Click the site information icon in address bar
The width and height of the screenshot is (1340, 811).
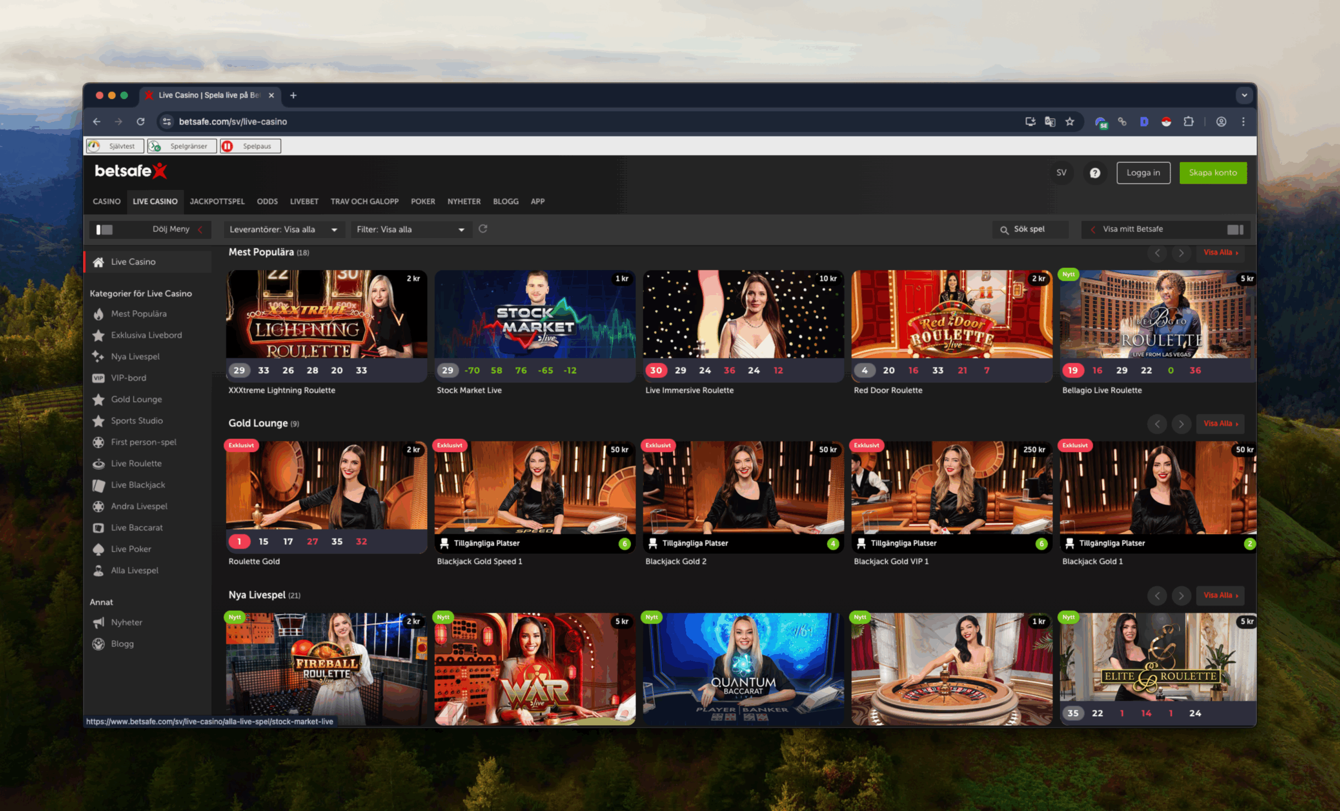167,122
